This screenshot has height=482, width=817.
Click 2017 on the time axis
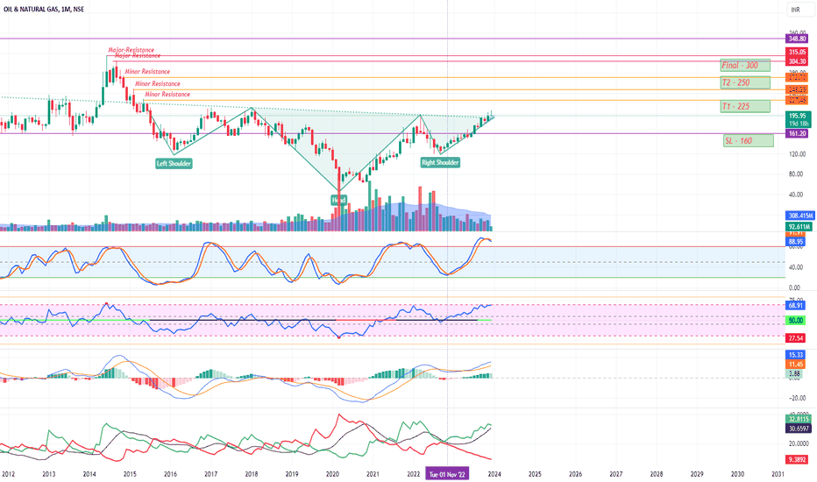pos(210,474)
